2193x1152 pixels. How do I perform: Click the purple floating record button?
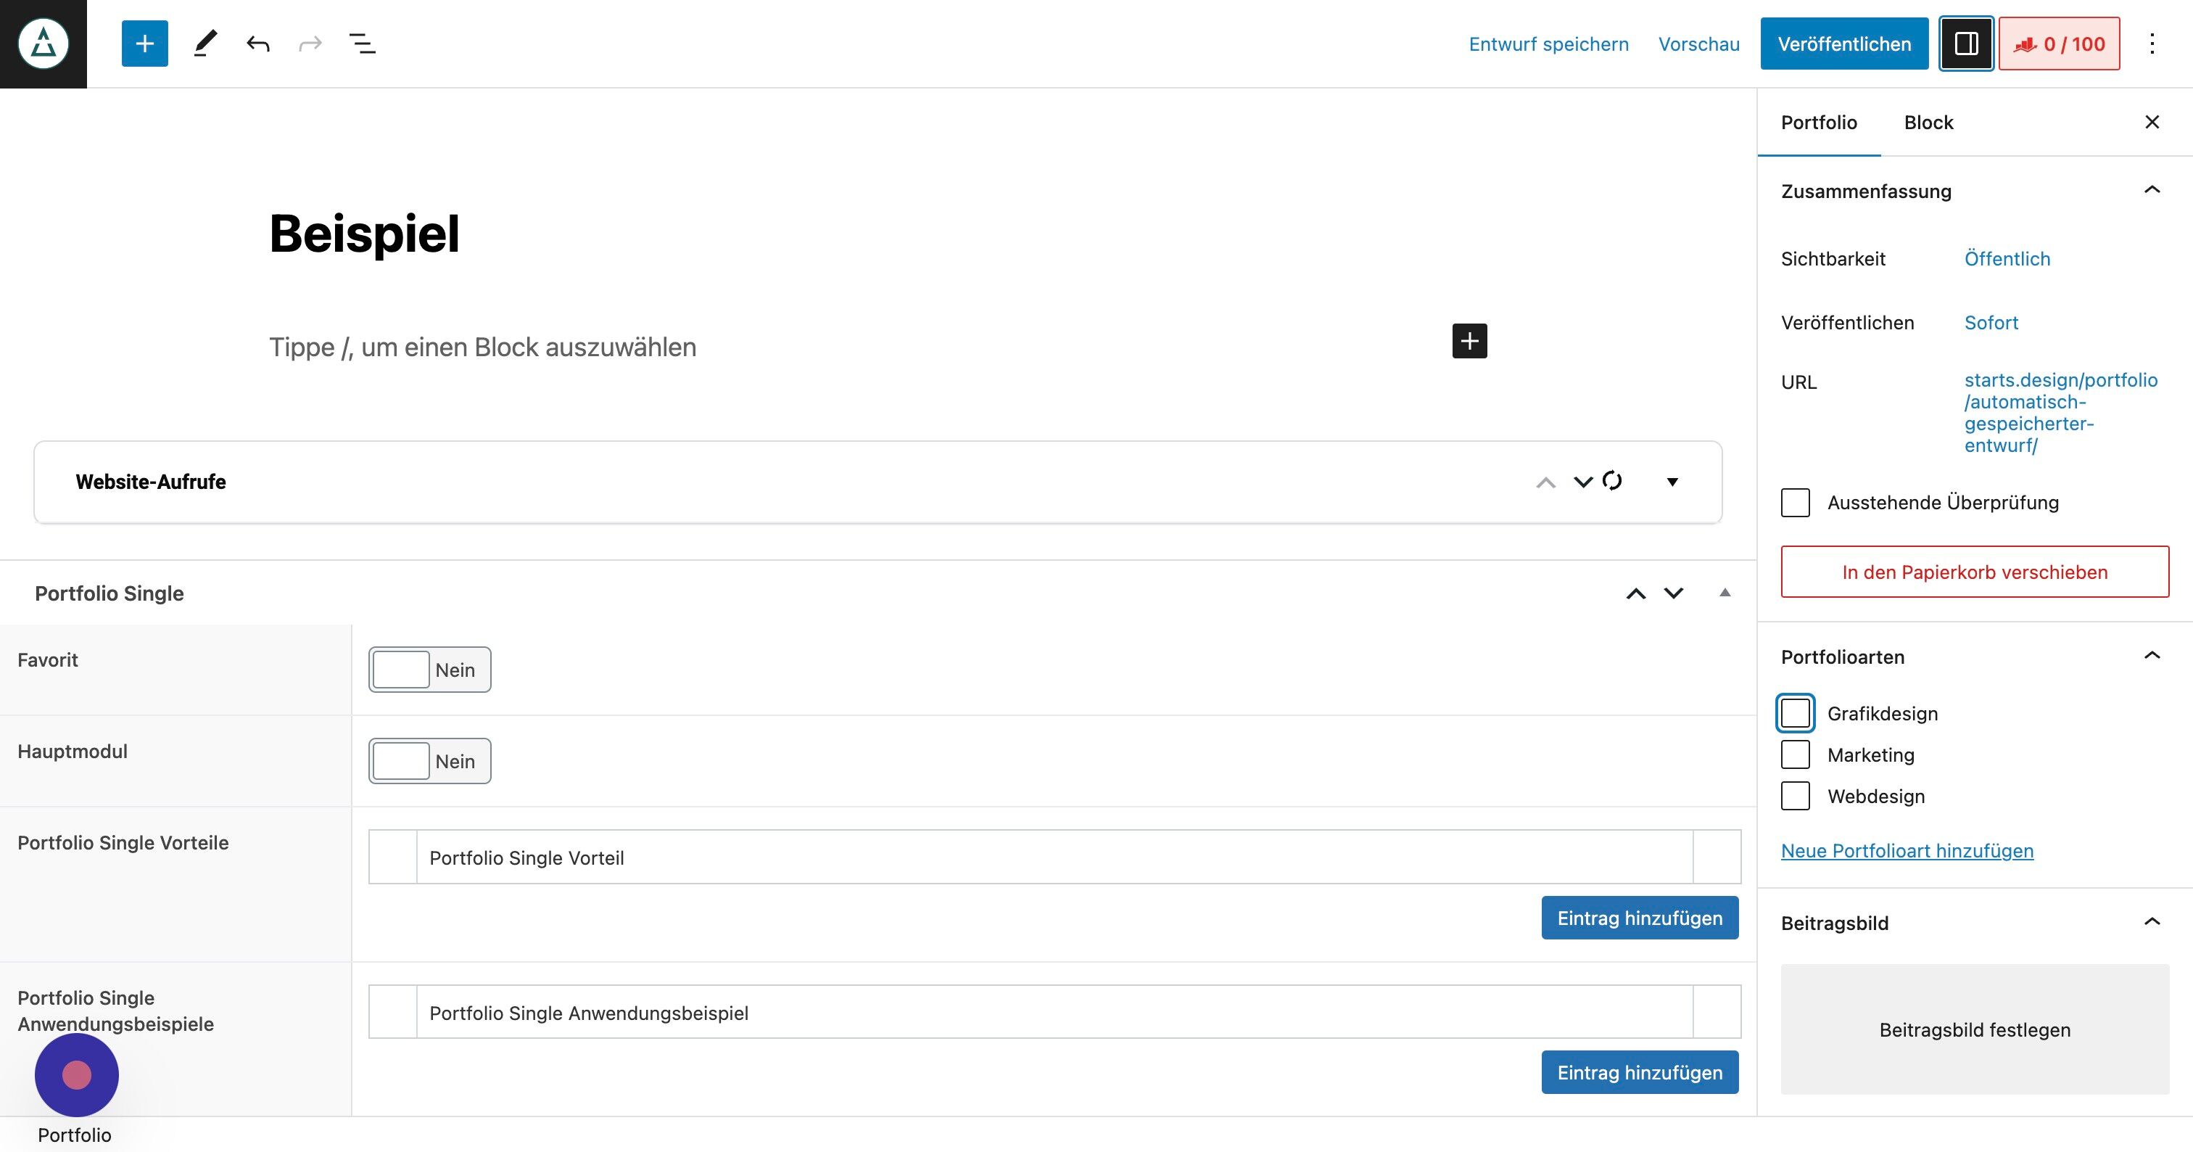click(77, 1074)
